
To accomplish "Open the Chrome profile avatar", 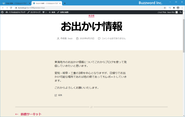I will [178, 8].
